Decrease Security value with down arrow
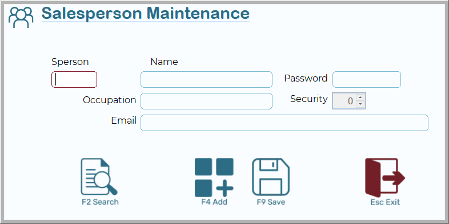 pyautogui.click(x=360, y=104)
